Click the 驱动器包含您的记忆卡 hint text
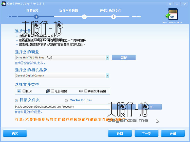 pos(30,63)
